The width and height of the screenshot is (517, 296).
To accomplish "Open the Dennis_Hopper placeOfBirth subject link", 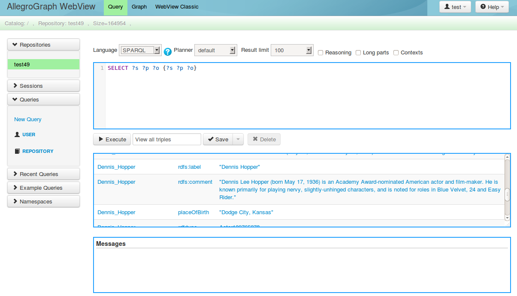I will click(116, 212).
